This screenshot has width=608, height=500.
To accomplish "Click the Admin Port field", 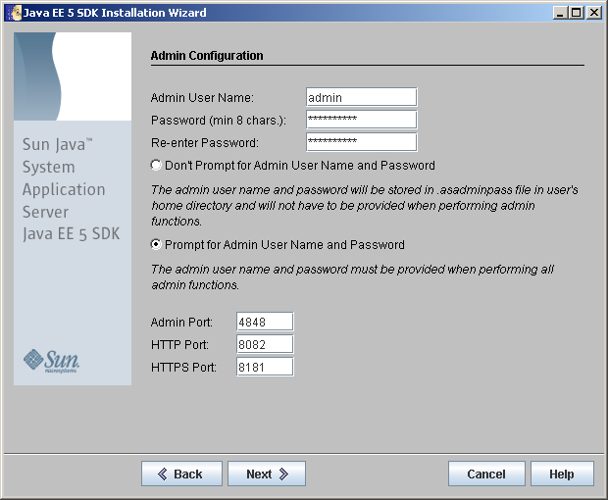I will pyautogui.click(x=265, y=323).
